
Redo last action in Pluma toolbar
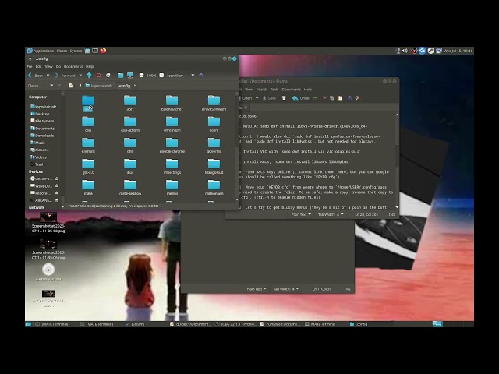[314, 98]
